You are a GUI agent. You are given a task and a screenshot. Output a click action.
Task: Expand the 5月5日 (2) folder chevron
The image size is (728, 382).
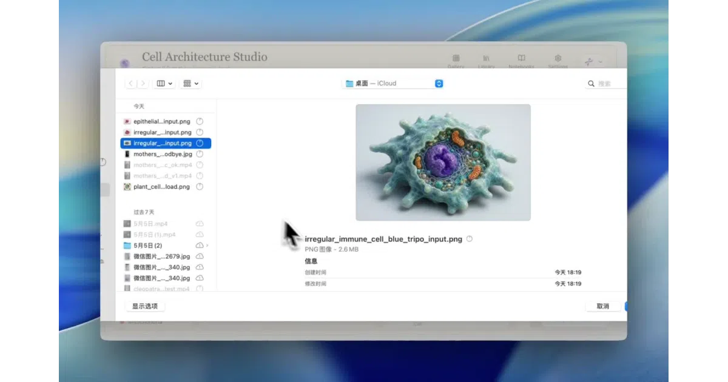click(x=207, y=245)
